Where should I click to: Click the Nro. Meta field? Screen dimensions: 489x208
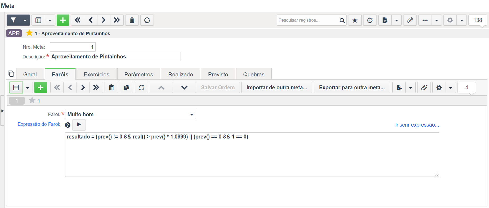73,47
